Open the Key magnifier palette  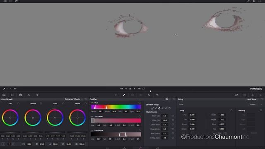[157, 95]
